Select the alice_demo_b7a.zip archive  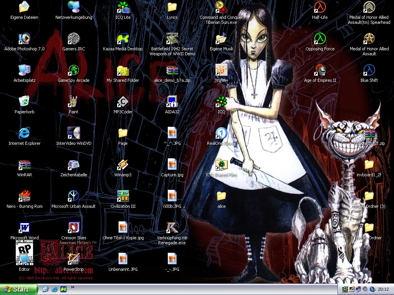[x=172, y=70]
